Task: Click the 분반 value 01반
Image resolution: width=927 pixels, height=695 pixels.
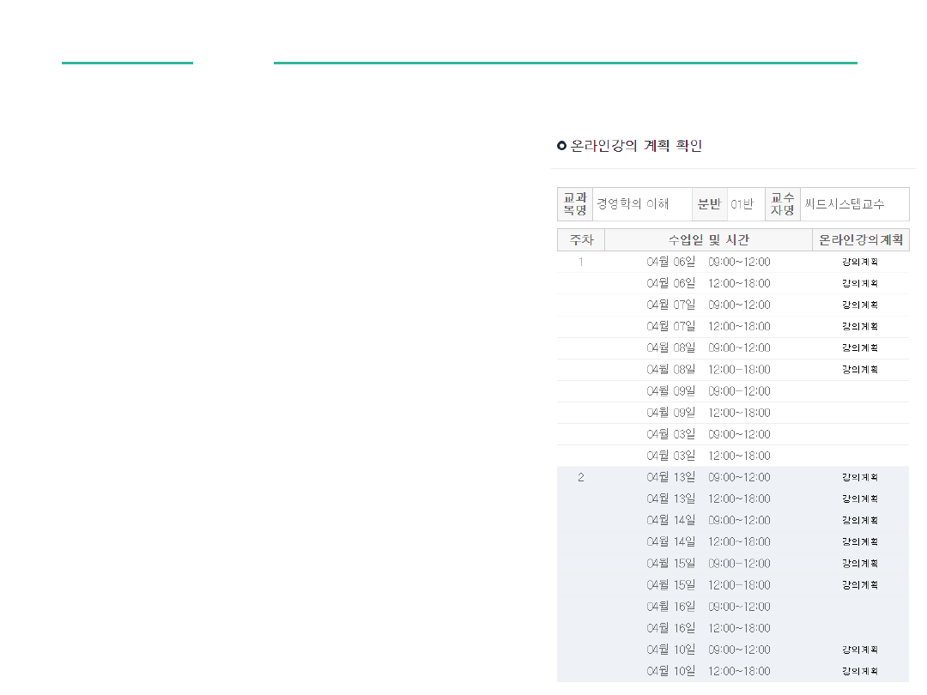Action: (x=742, y=204)
